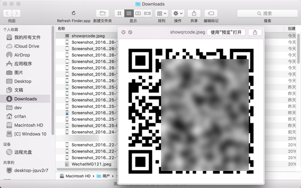This screenshot has width=301, height=188.
Task: Click the showqrcode.jpeg file icon
Action: 67,36
